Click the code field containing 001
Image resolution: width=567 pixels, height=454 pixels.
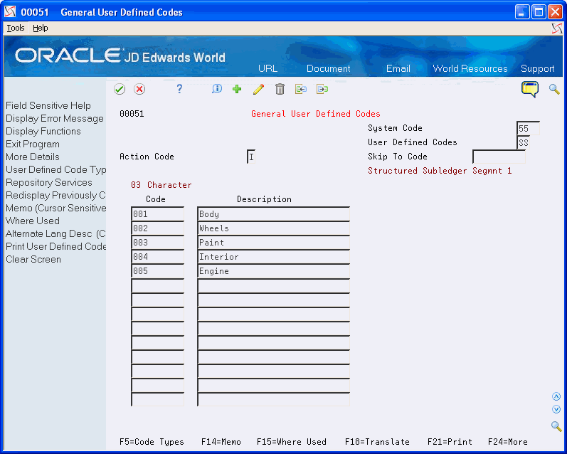tap(158, 213)
